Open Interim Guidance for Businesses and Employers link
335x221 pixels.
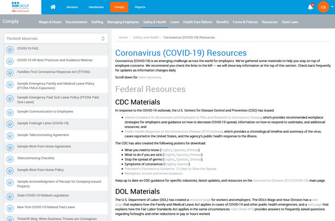(193, 117)
